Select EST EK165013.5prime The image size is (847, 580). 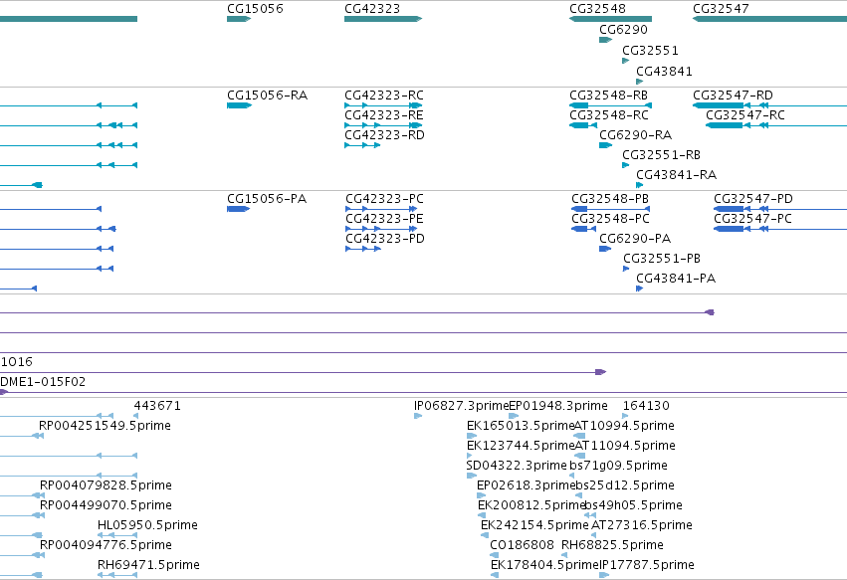pyautogui.click(x=521, y=426)
